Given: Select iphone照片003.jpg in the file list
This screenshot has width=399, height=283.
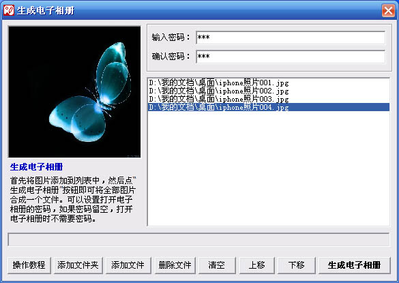Looking at the screenshot, I should pyautogui.click(x=269, y=99).
